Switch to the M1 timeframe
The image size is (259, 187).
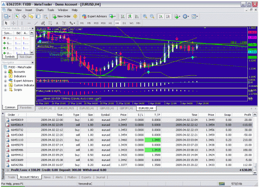pyautogui.click(x=82, y=23)
